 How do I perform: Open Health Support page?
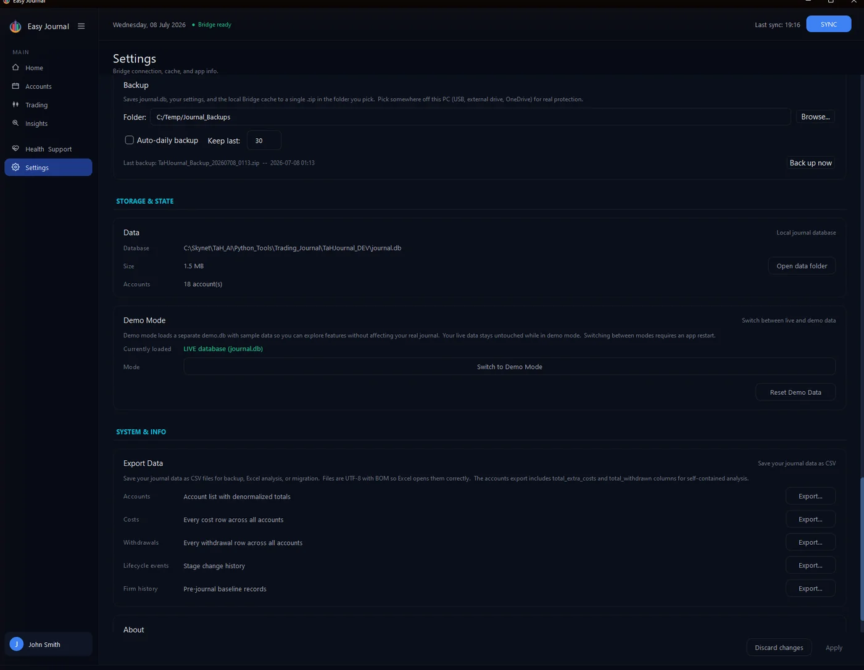[x=48, y=149]
